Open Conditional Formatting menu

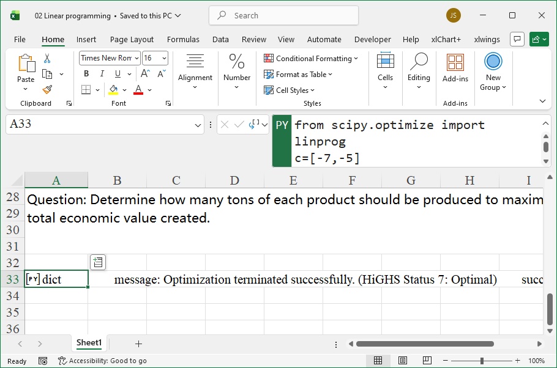(311, 58)
